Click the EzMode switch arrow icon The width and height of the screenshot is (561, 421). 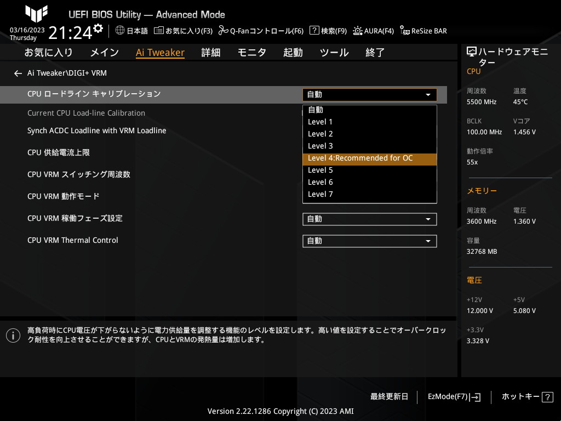475,397
